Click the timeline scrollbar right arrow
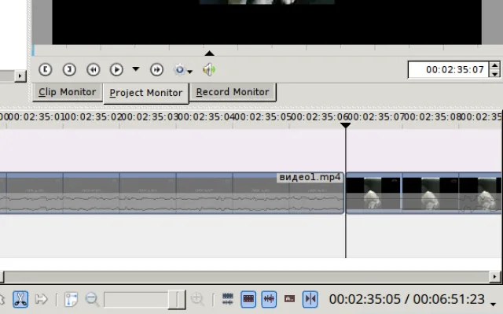 click(x=494, y=277)
